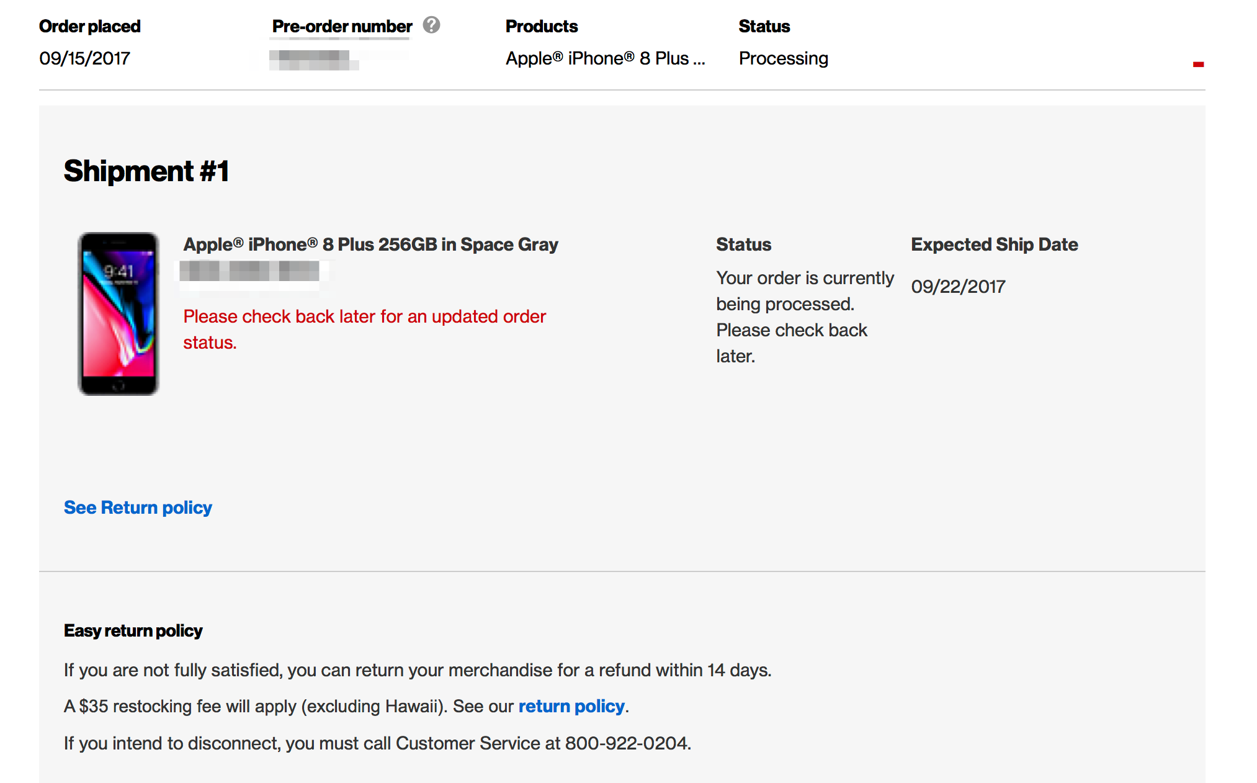Click the Products column header
The width and height of the screenshot is (1257, 783).
(541, 26)
